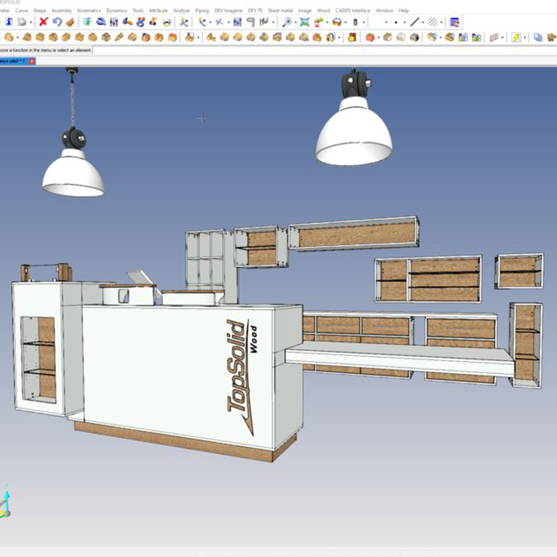Viewport: 557px width, 557px height.
Task: Click the blue overlapping pages copy icon
Action: pyautogui.click(x=538, y=37)
